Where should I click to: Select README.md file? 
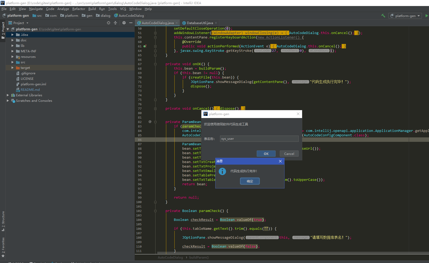tap(30, 90)
